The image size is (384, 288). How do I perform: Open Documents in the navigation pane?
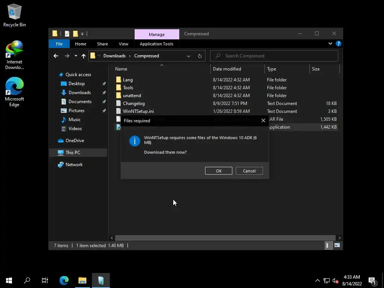coord(80,102)
